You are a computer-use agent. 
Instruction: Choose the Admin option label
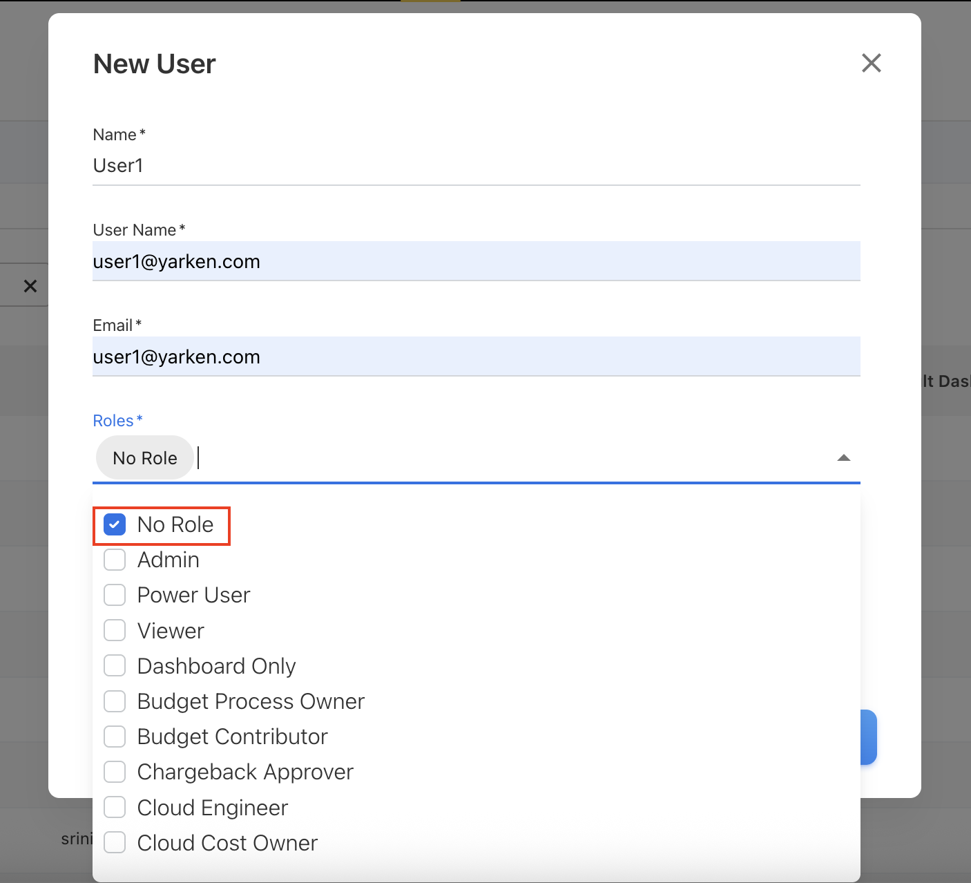169,560
